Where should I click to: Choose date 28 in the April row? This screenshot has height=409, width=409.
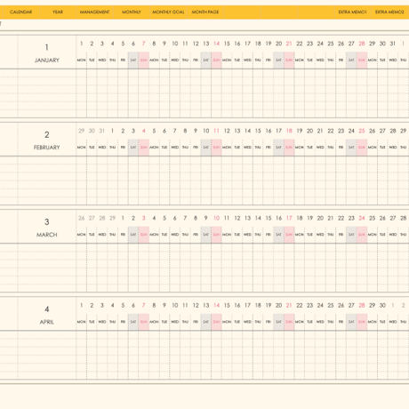(362, 305)
